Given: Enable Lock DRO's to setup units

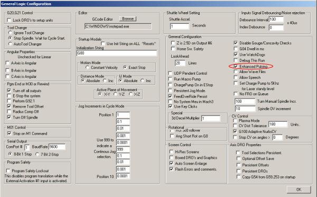Looking at the screenshot, I should point(9,20).
